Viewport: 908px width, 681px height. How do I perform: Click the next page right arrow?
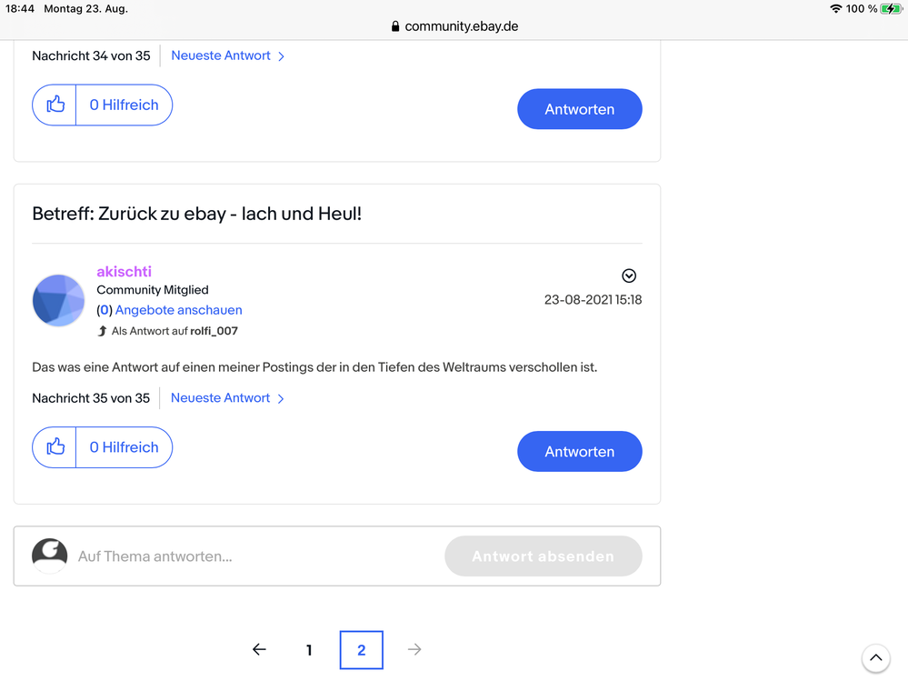(414, 649)
